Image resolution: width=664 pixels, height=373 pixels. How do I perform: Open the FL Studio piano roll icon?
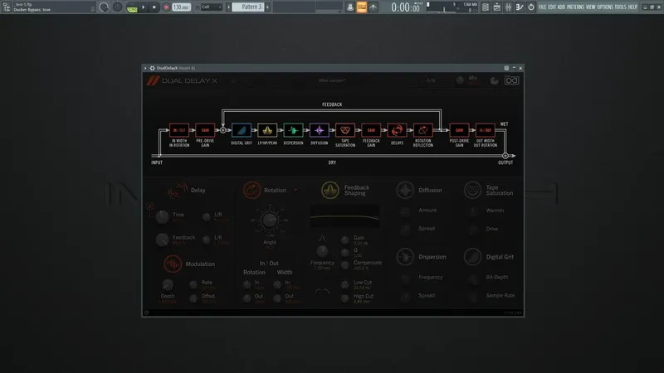click(x=496, y=7)
